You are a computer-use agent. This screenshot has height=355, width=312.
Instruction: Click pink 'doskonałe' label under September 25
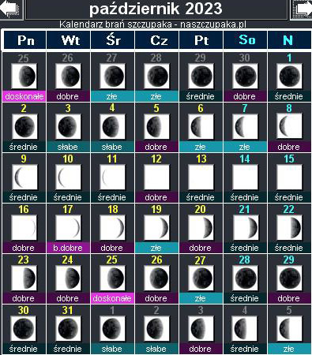coord(24,96)
